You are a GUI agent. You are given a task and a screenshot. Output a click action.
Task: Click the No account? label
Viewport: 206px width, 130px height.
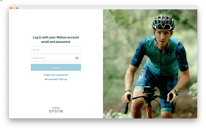tap(51, 79)
